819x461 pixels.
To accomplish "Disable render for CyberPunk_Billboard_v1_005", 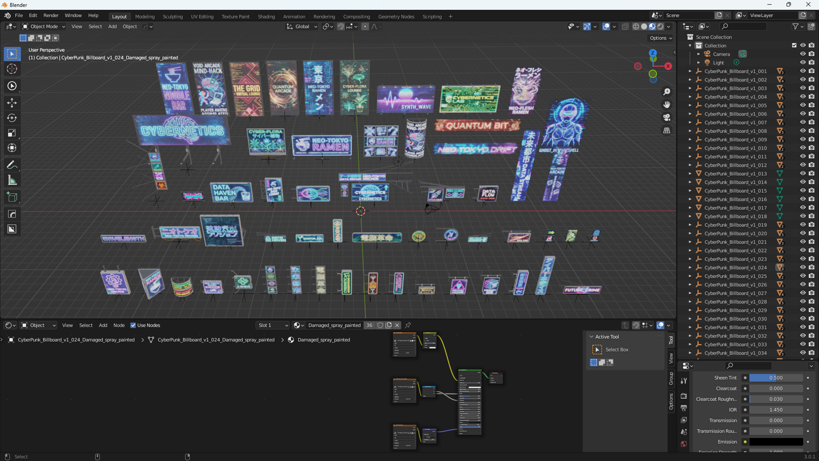I will [811, 105].
